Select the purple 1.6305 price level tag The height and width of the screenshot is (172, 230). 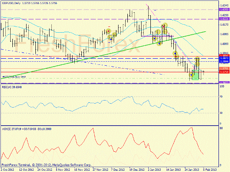(x=224, y=9)
